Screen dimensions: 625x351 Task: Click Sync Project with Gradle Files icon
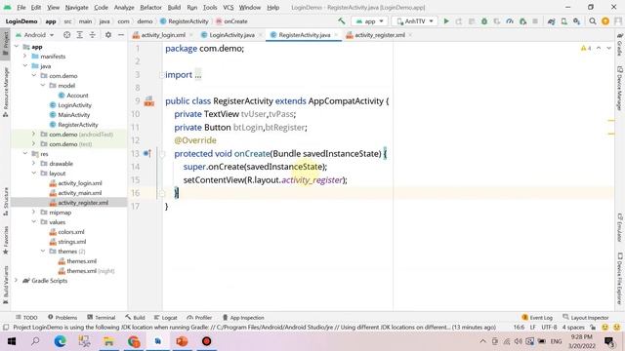tap(551, 21)
